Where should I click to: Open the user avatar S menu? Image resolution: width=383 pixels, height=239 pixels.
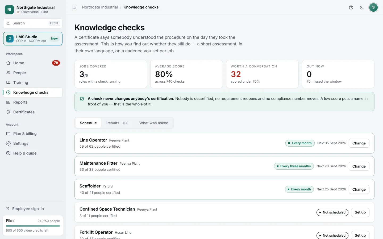point(373,7)
